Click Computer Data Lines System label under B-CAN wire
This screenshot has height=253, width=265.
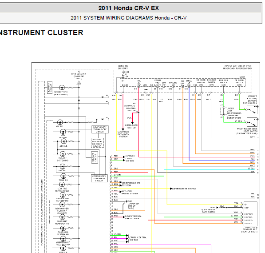click(123, 134)
